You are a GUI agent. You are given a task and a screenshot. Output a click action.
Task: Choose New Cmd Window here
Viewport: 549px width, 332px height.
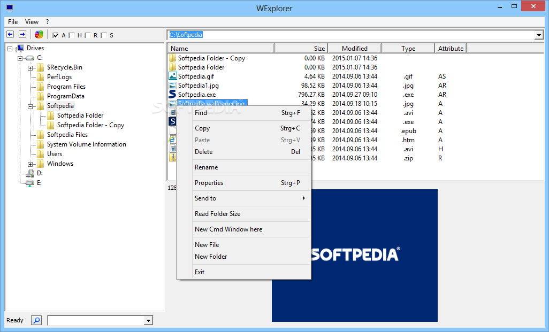251,229
